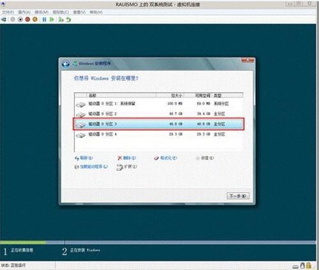This screenshot has height=270, width=319.
Task: Click the black Turn Off toolbar icon
Action: click(x=20, y=20)
